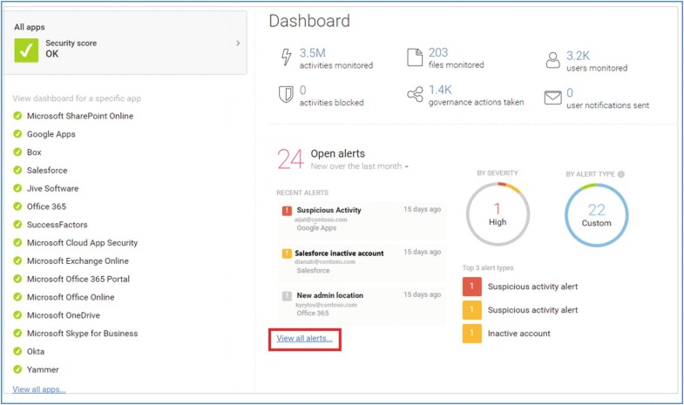The width and height of the screenshot is (684, 405).
Task: Click the By Alert Type Custom donut chart
Action: [596, 215]
